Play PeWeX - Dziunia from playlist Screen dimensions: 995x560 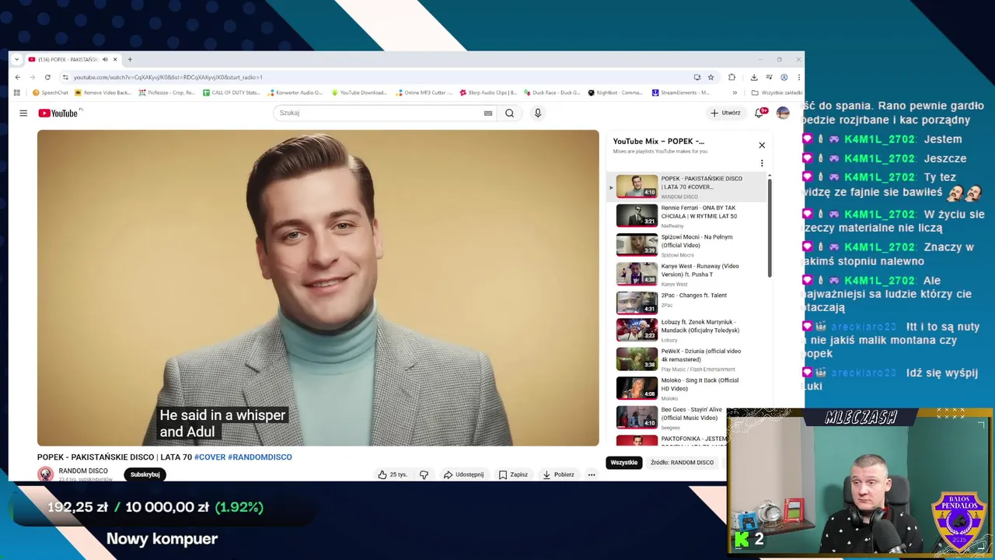pos(687,359)
